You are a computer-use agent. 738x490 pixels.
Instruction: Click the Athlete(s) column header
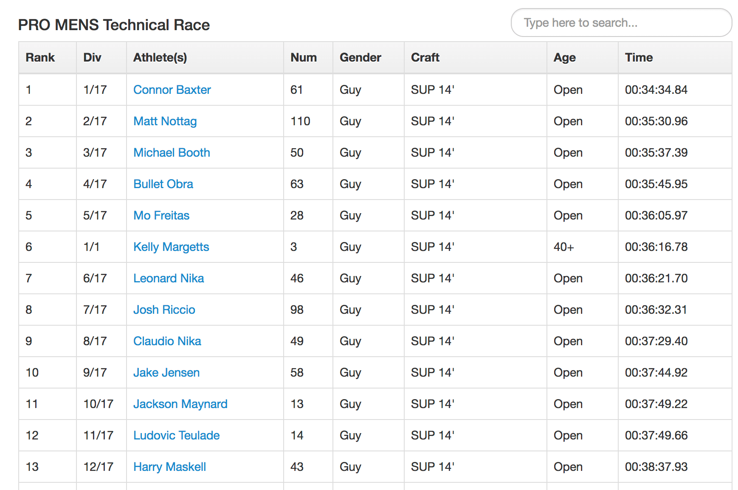160,57
